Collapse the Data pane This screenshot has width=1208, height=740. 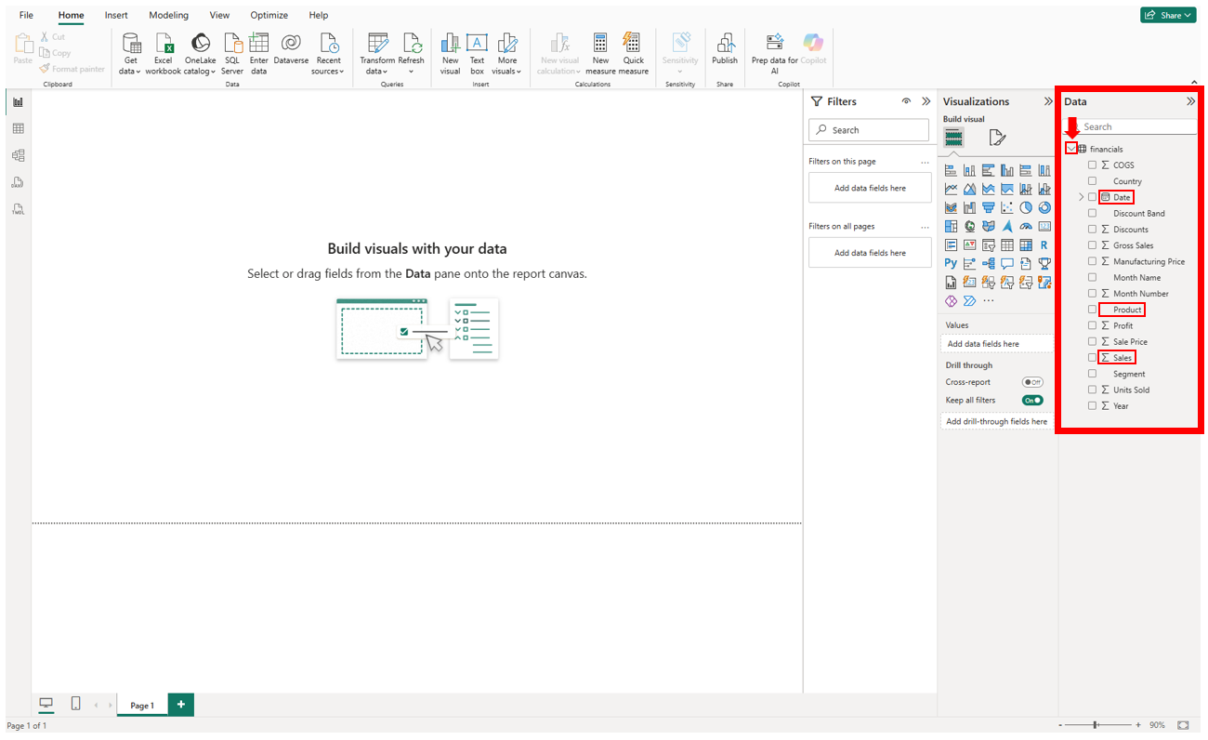click(1190, 101)
